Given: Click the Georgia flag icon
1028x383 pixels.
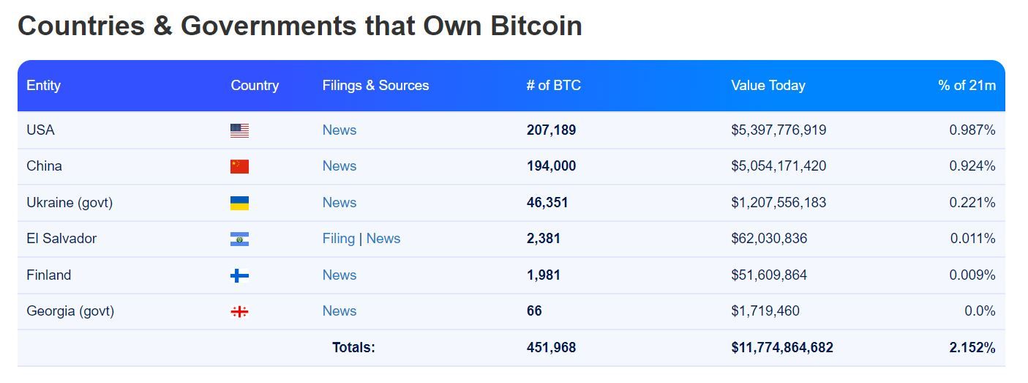Looking at the screenshot, I should pos(239,311).
